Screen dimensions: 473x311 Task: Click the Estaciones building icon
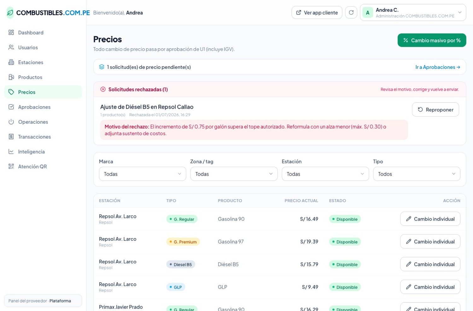pyautogui.click(x=11, y=62)
